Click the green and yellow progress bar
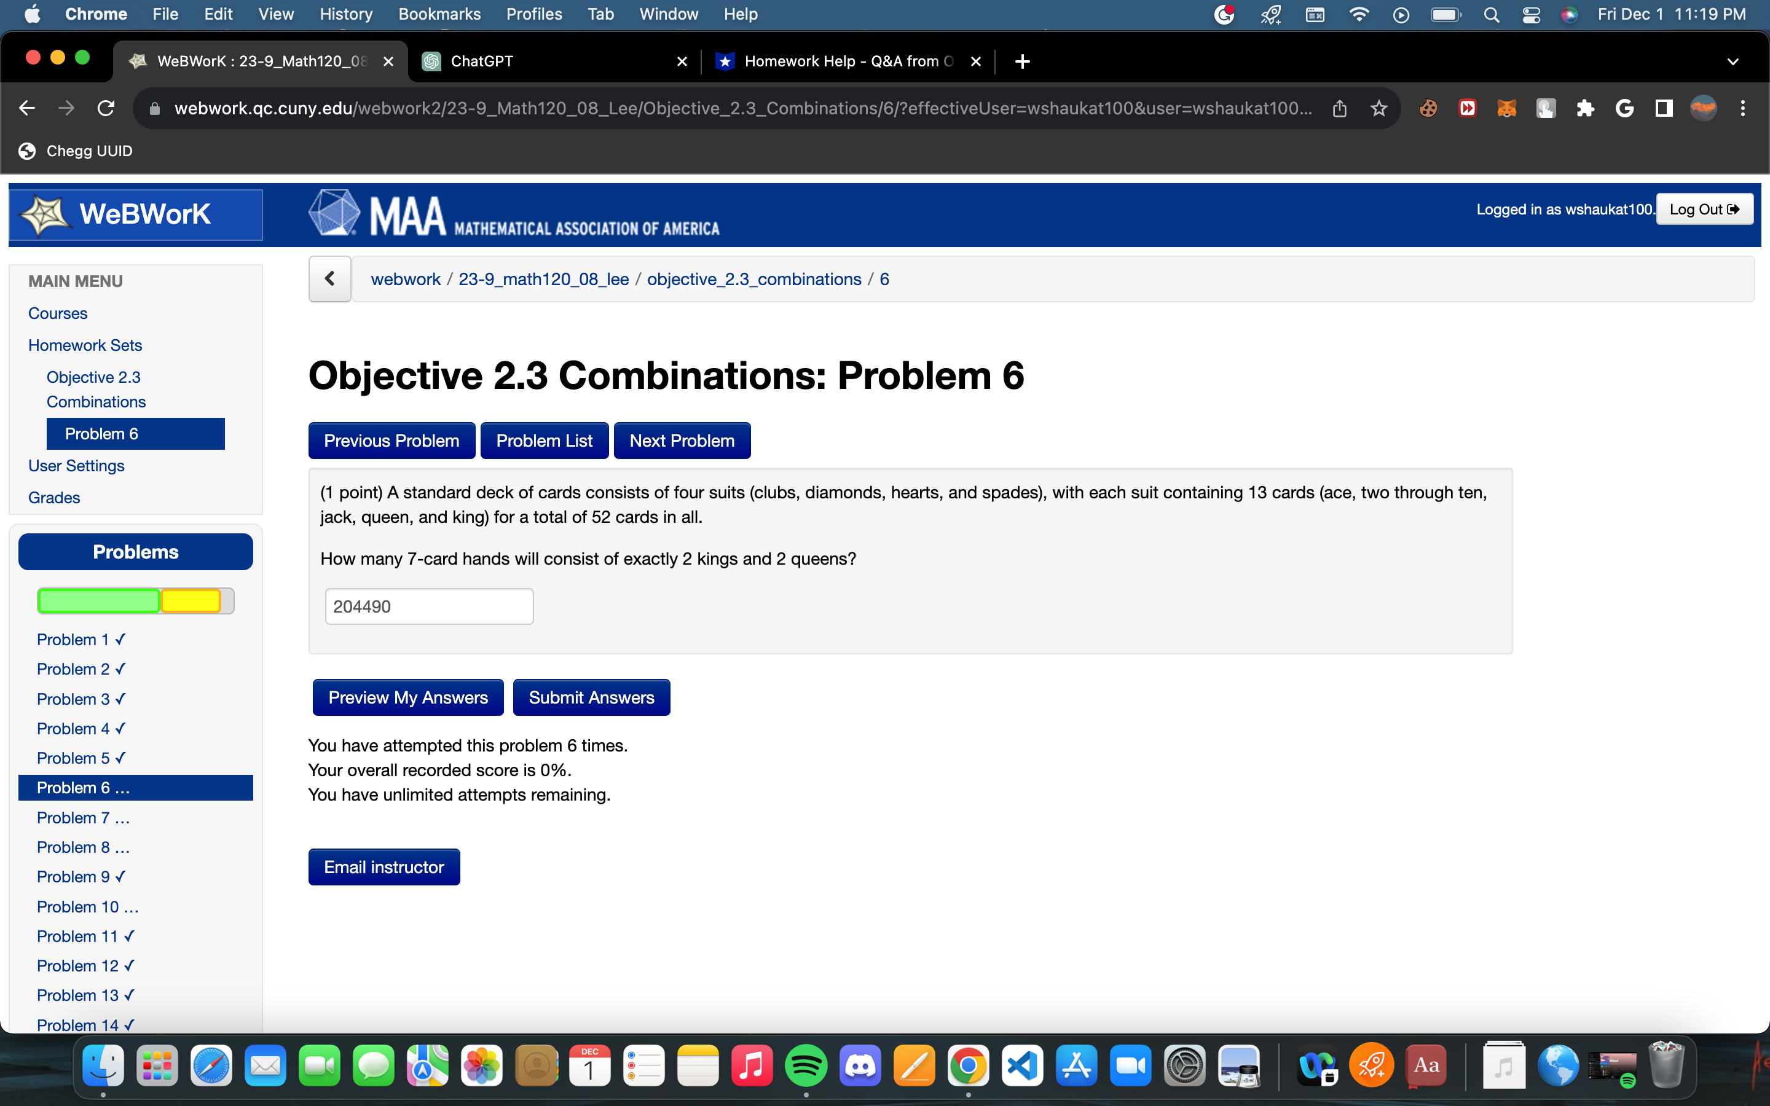Image resolution: width=1770 pixels, height=1106 pixels. pos(135,600)
